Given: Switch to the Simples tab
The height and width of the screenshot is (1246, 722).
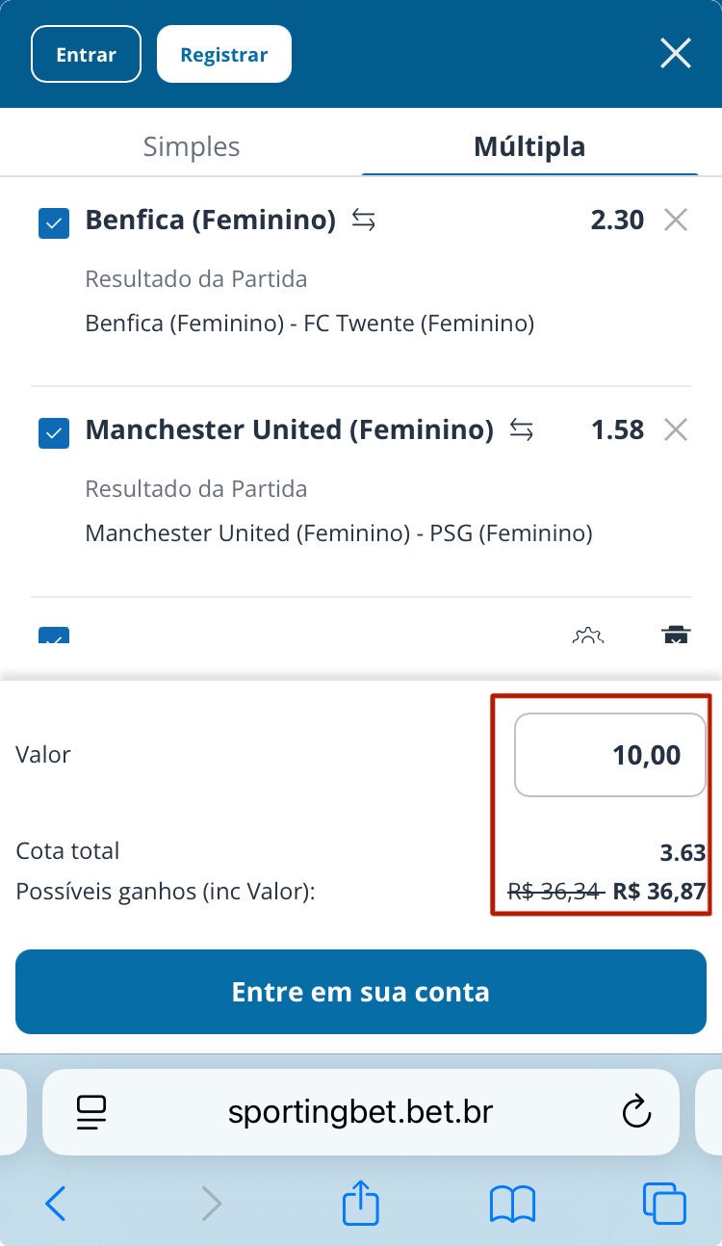Looking at the screenshot, I should point(192,146).
